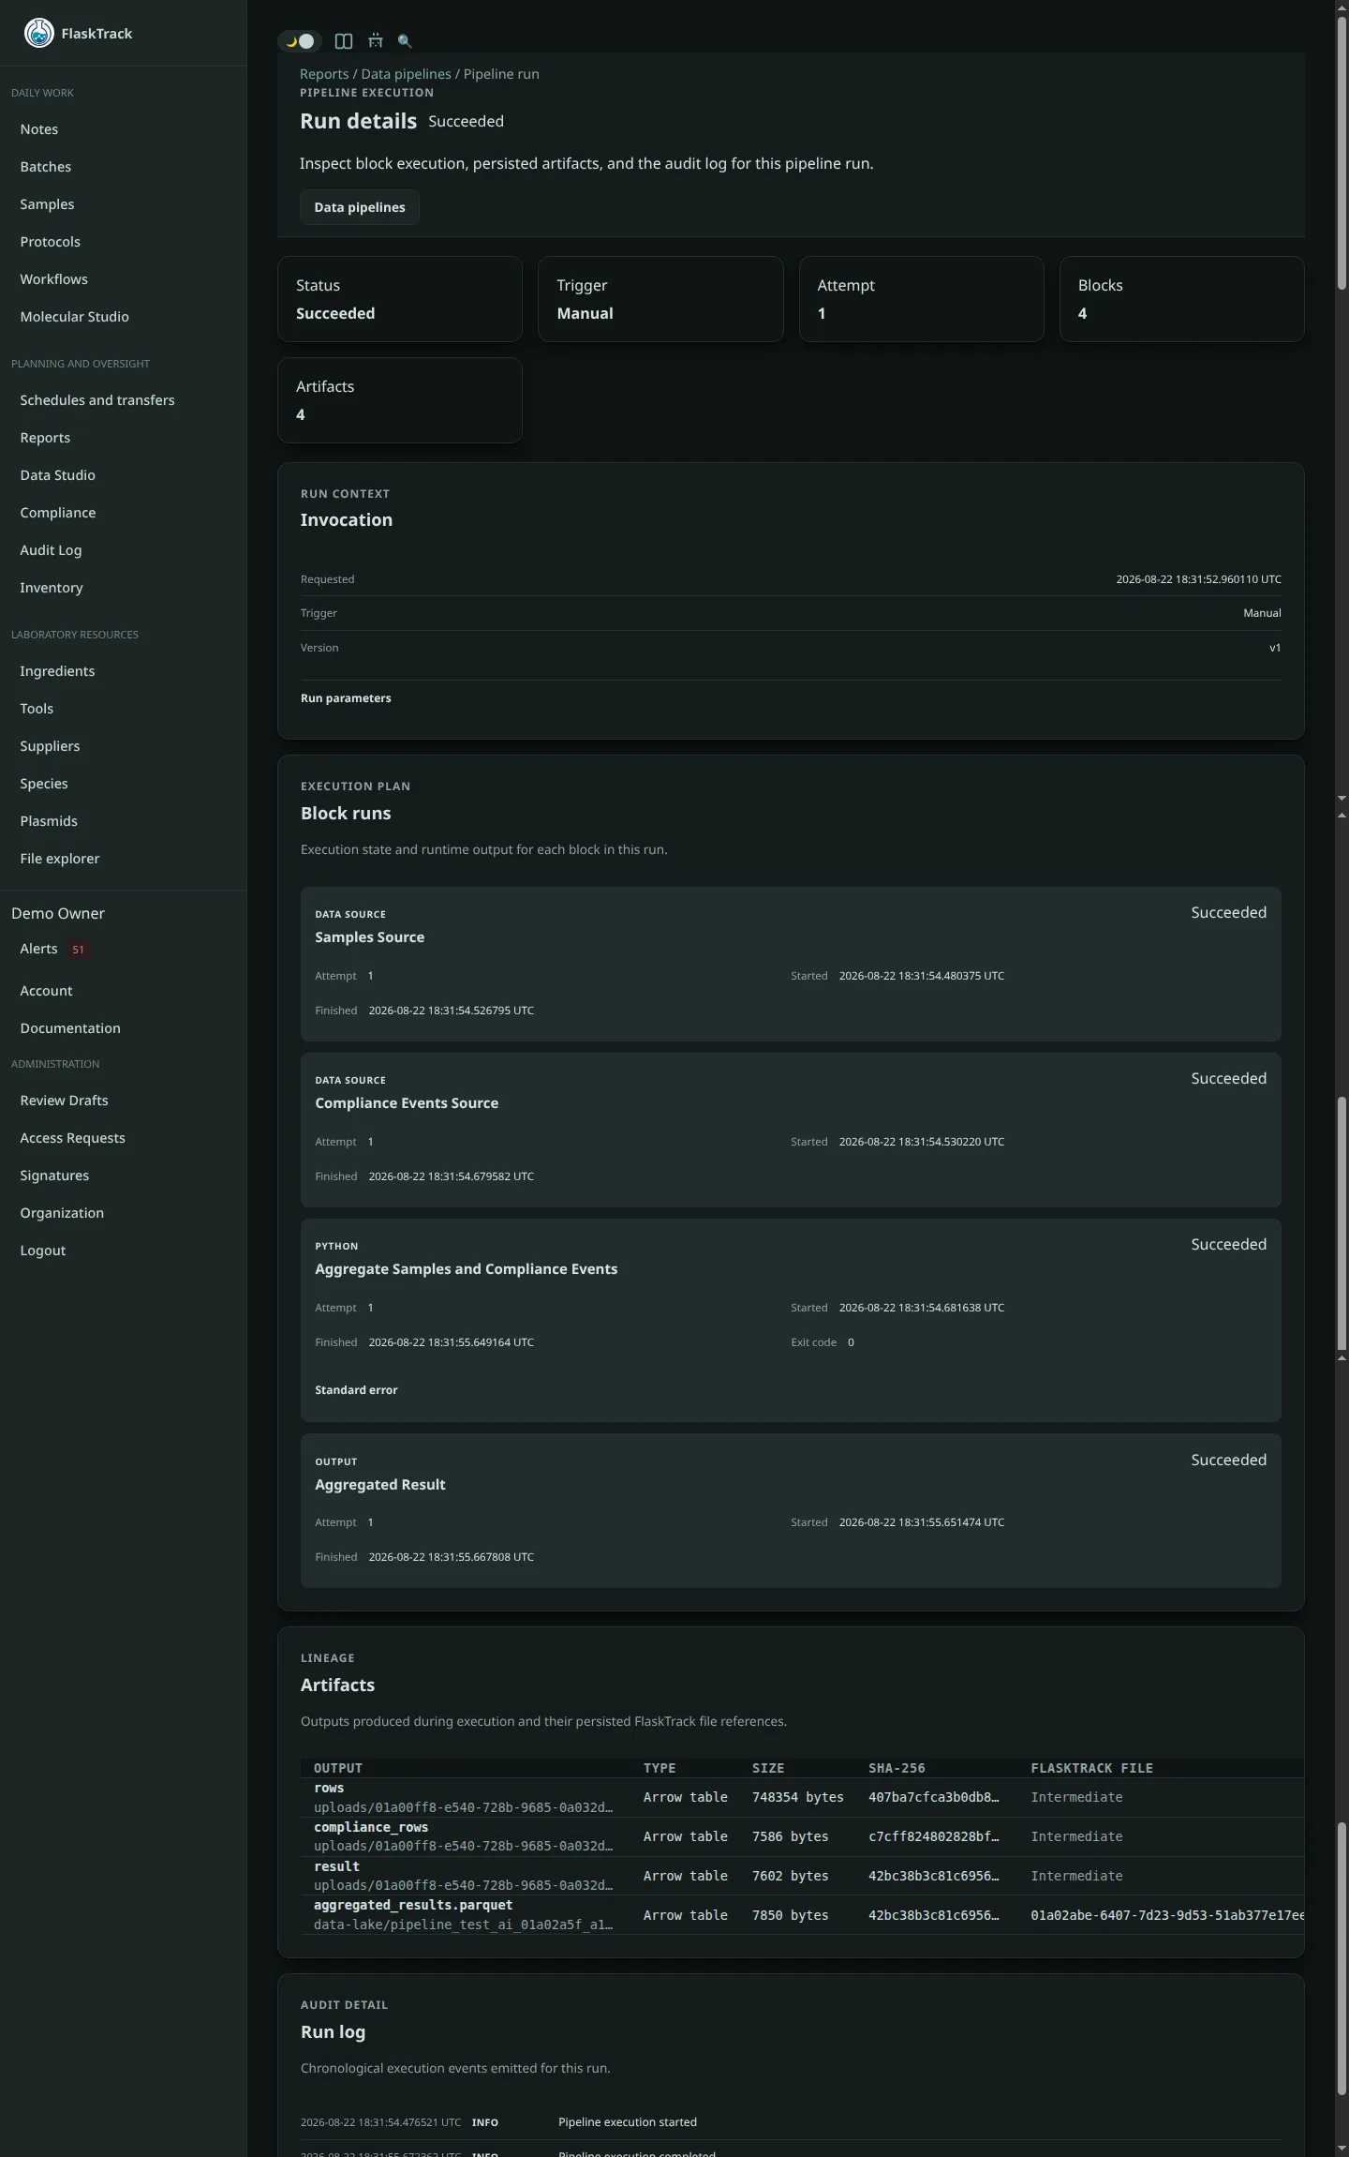The height and width of the screenshot is (2157, 1349).
Task: Open Notes in the sidebar
Action: [x=39, y=129]
